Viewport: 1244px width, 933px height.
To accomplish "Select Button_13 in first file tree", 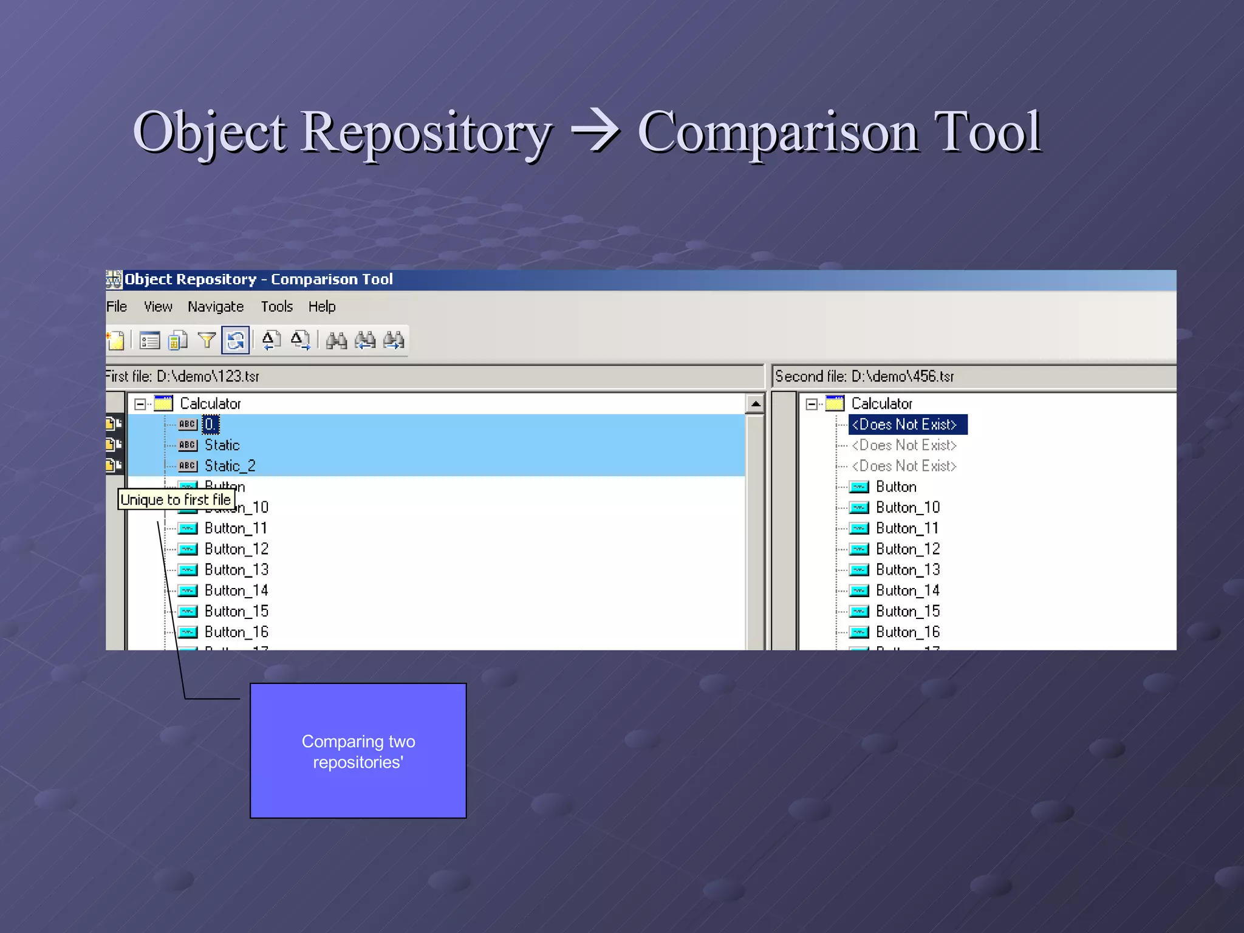I will (x=236, y=570).
